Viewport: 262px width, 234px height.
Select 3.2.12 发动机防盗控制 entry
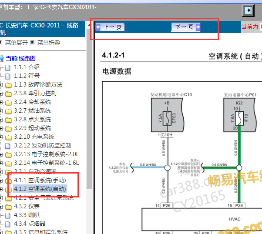[x=43, y=145]
